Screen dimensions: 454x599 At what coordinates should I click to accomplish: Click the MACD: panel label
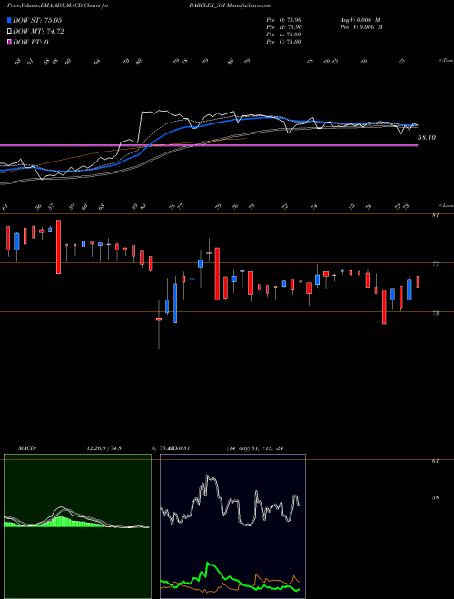[x=26, y=448]
